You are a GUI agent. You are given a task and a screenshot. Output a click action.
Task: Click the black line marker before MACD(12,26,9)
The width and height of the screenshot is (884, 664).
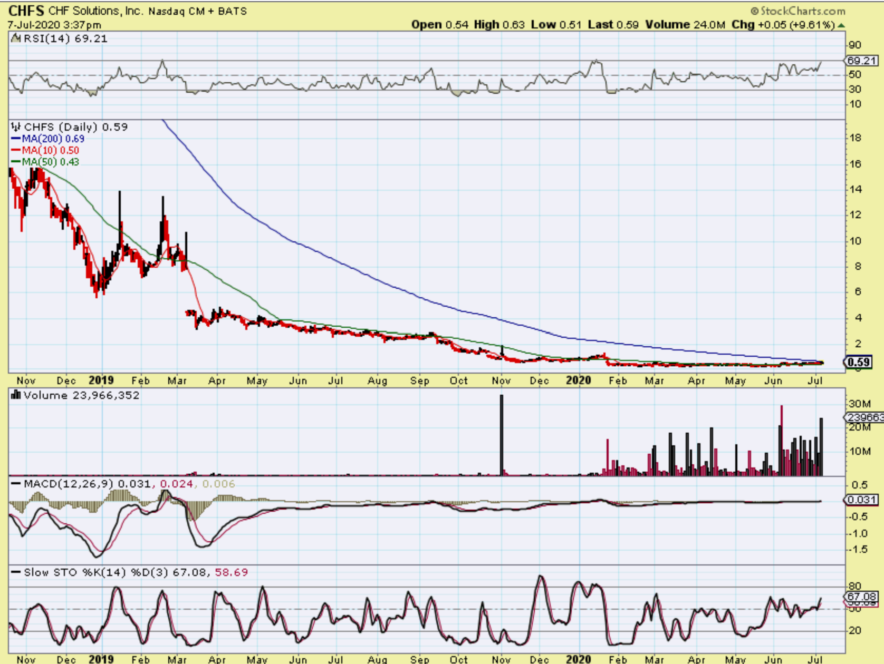click(x=16, y=484)
